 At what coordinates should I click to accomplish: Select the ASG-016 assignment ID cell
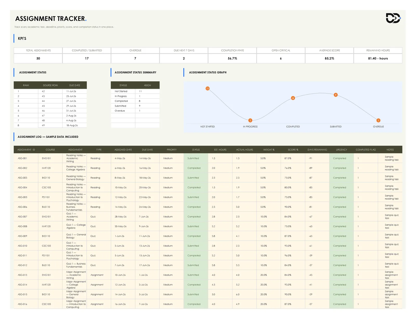click(x=26, y=304)
